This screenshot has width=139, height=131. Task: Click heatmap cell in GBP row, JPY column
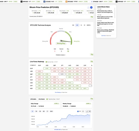pyautogui.click(x=62, y=74)
